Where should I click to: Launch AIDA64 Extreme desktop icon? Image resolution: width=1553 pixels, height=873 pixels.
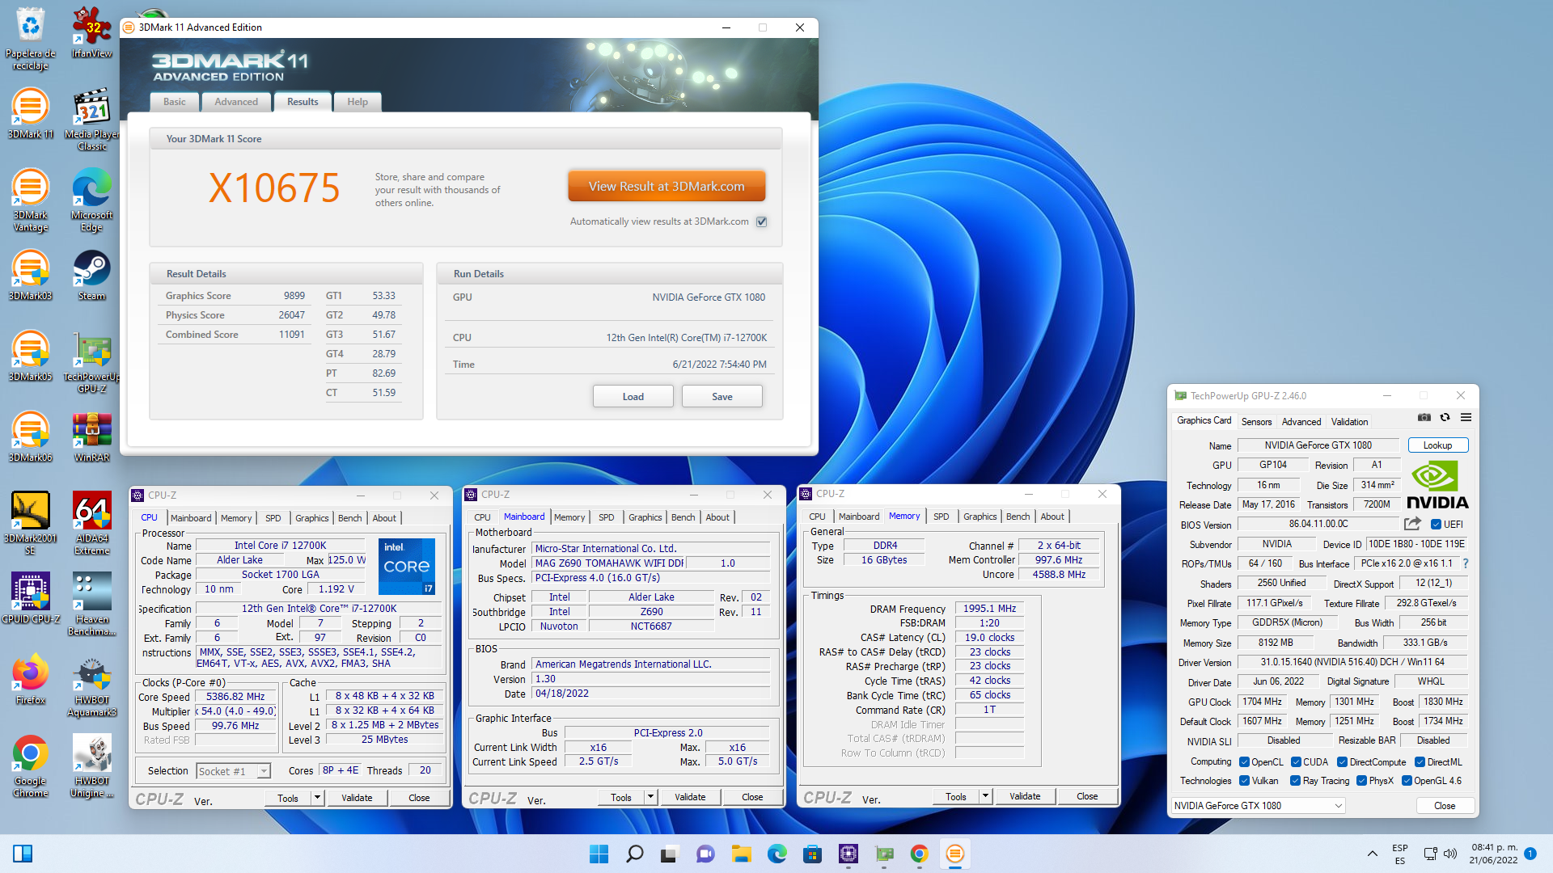pos(91,523)
